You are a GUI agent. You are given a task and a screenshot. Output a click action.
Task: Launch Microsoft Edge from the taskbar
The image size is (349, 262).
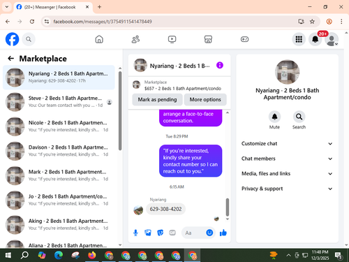click(x=59, y=256)
